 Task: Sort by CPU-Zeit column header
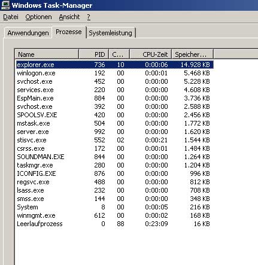point(151,54)
